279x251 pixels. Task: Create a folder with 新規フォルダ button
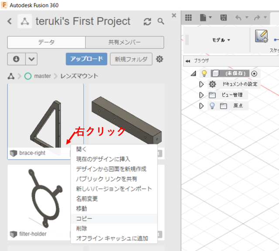pos(131,59)
